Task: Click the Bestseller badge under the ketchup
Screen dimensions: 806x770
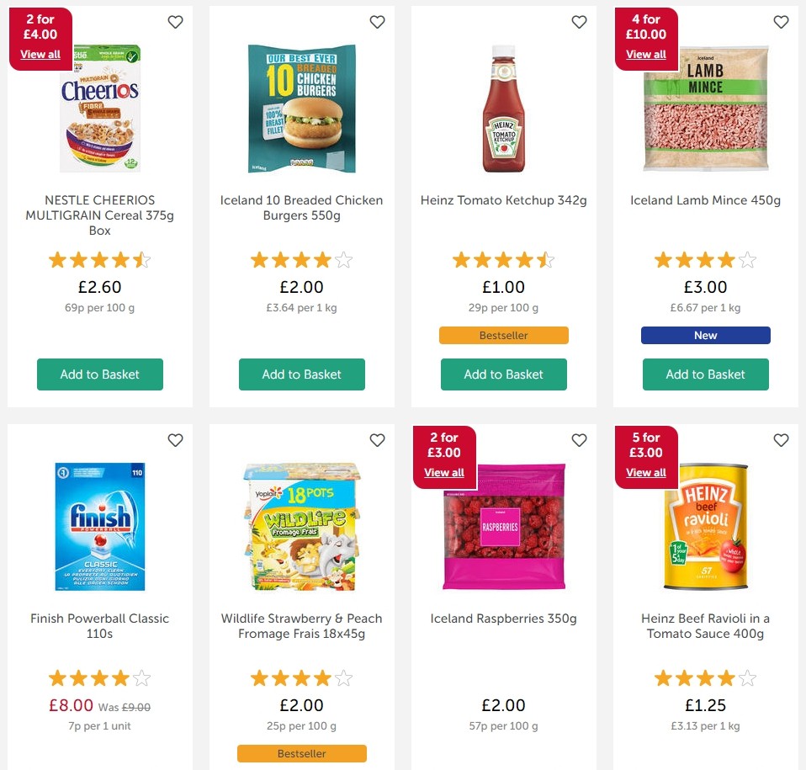Action: (503, 335)
